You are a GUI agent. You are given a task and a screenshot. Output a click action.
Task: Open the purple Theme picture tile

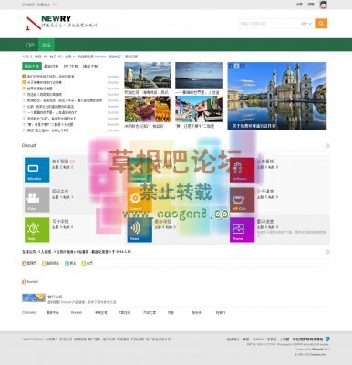pyautogui.click(x=242, y=230)
